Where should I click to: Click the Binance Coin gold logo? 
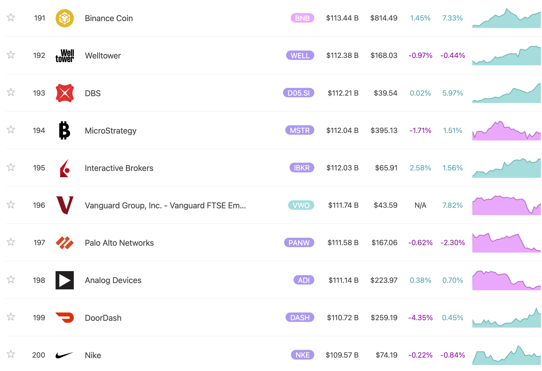point(65,18)
